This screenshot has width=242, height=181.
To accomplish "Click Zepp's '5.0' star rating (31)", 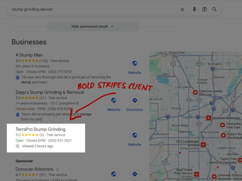I will click(31, 98).
